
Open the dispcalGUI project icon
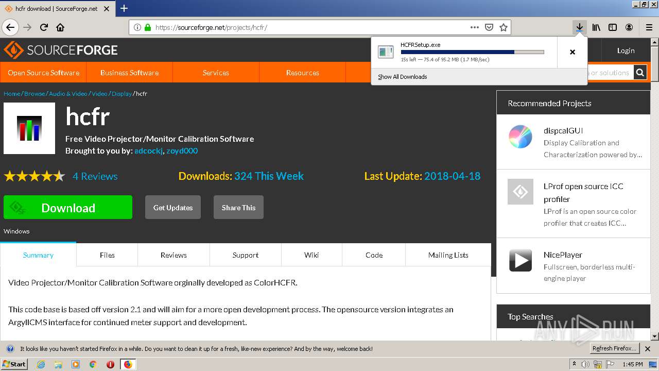point(521,137)
